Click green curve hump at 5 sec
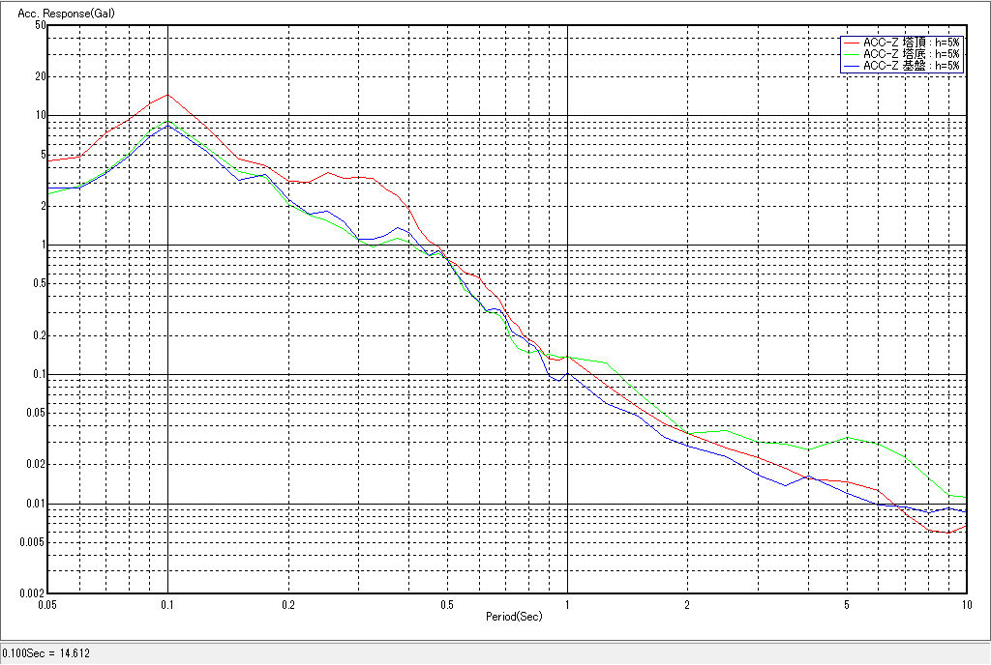 848,437
